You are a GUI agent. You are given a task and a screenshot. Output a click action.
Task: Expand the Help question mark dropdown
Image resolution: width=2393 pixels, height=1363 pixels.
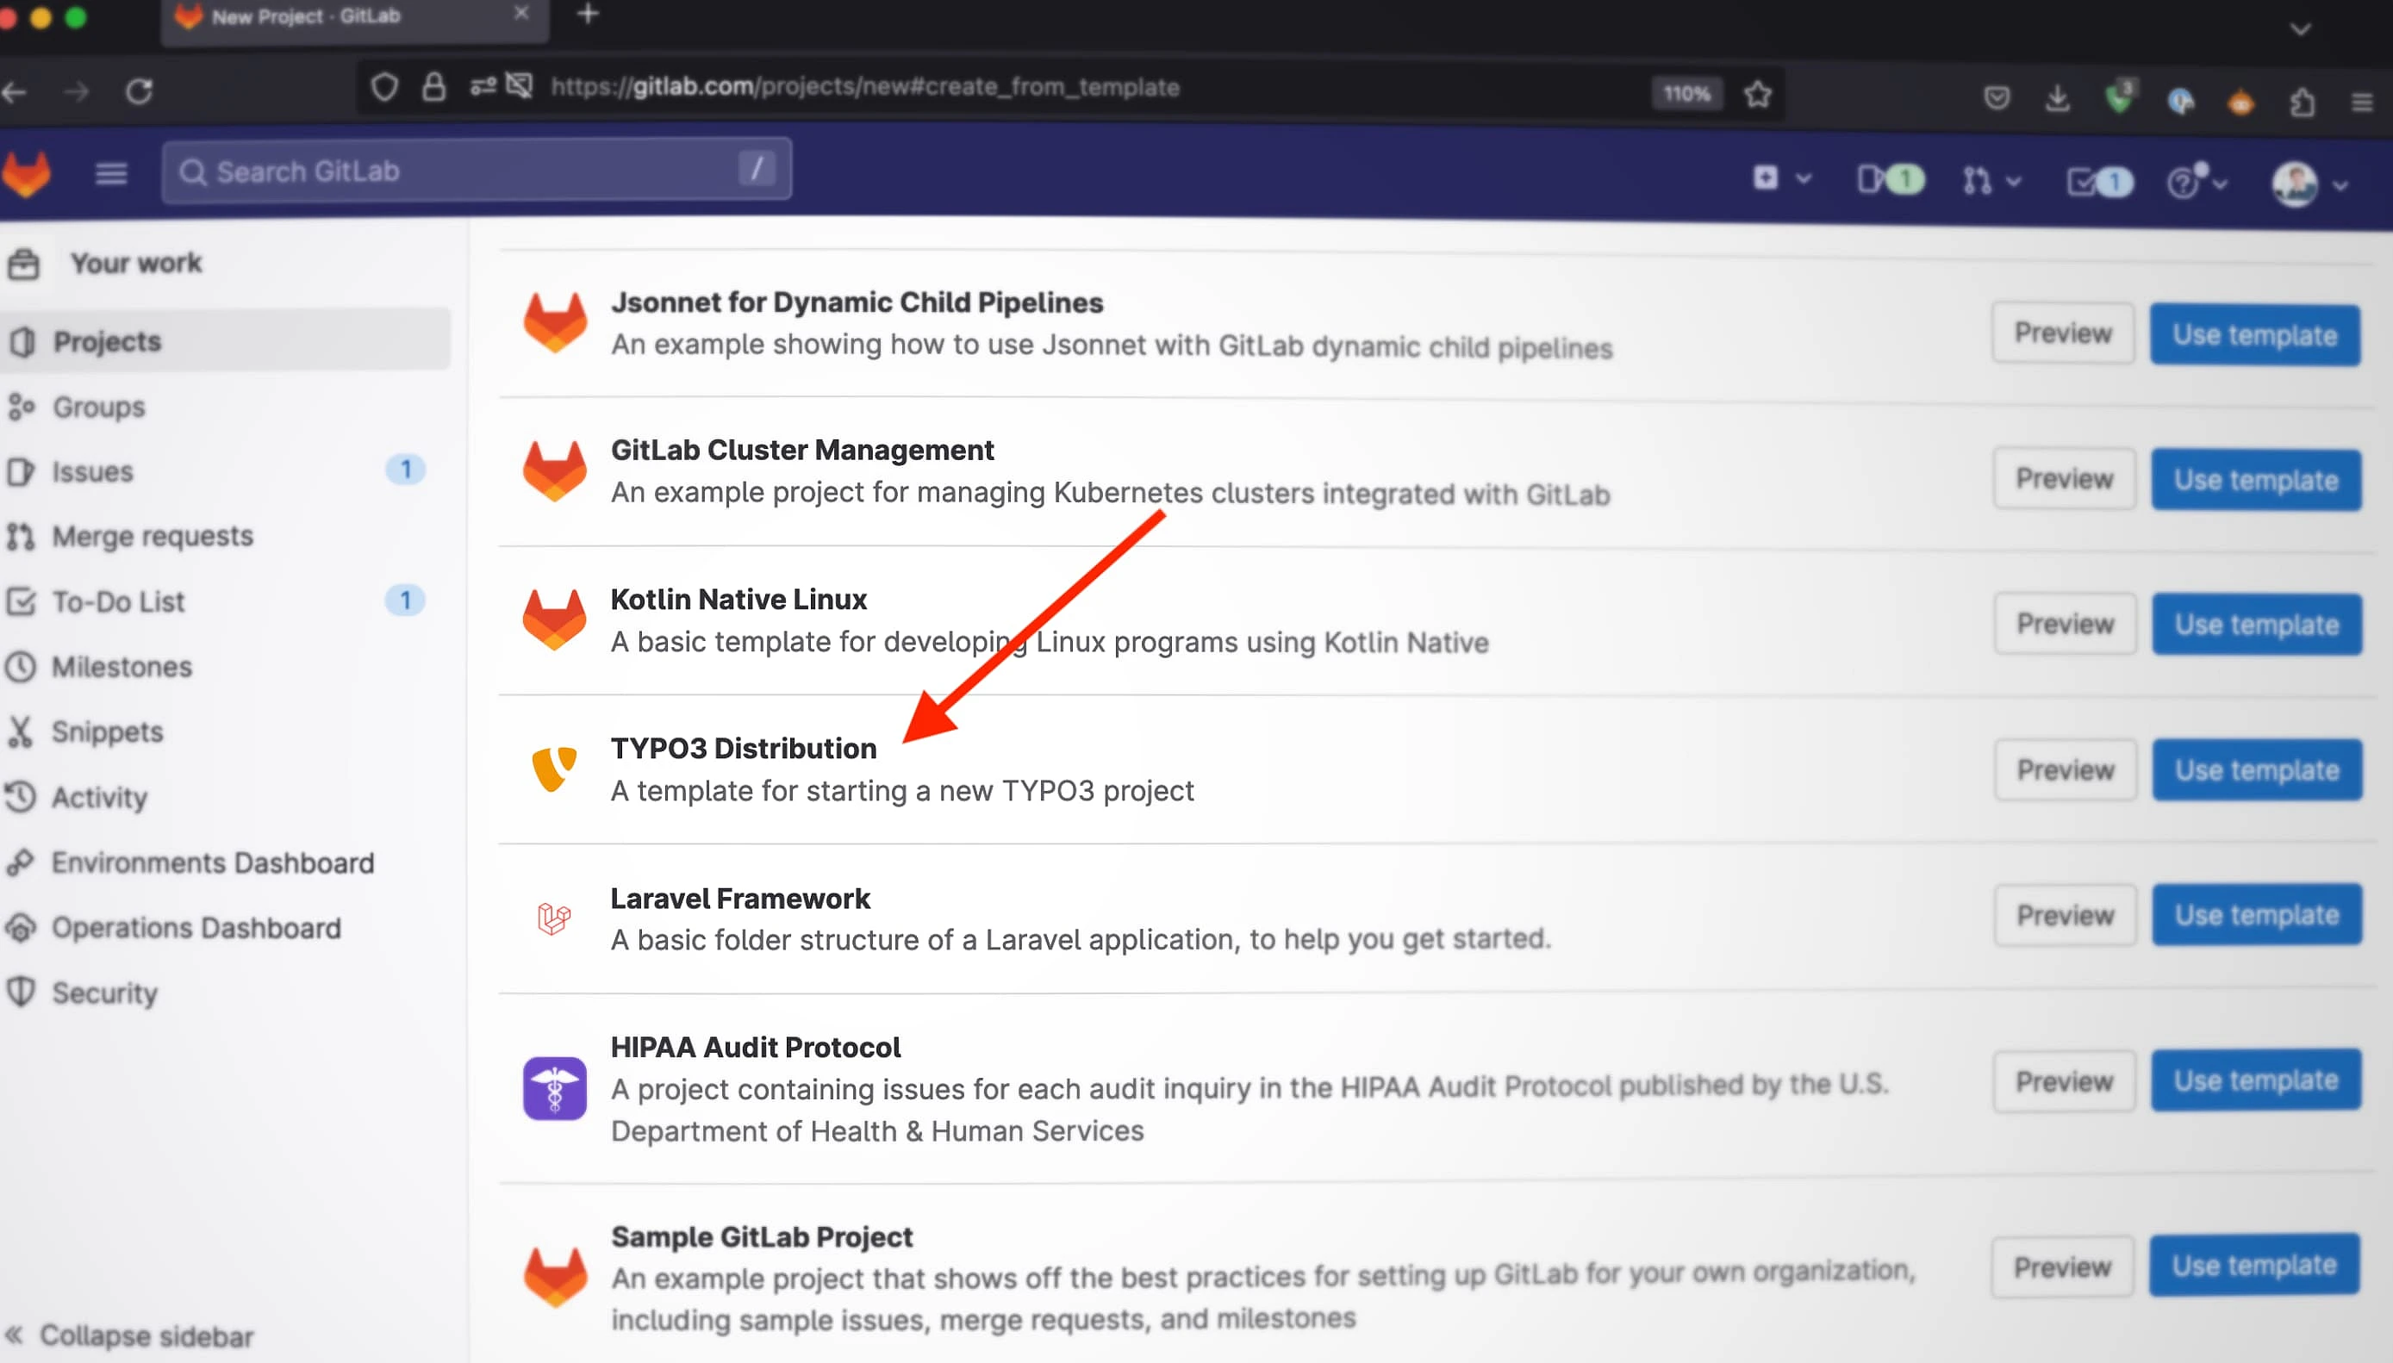(2196, 182)
